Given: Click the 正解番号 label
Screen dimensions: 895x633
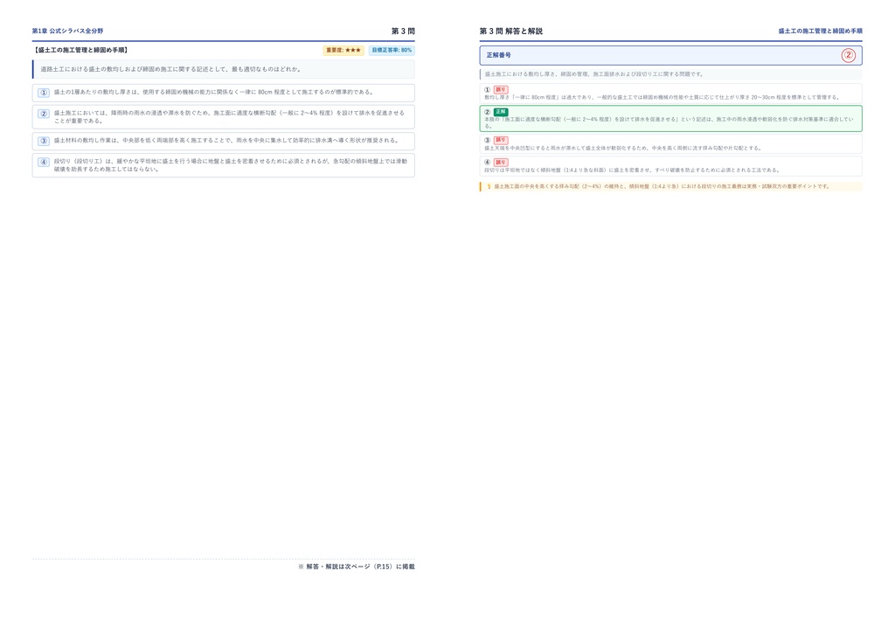Looking at the screenshot, I should point(498,55).
